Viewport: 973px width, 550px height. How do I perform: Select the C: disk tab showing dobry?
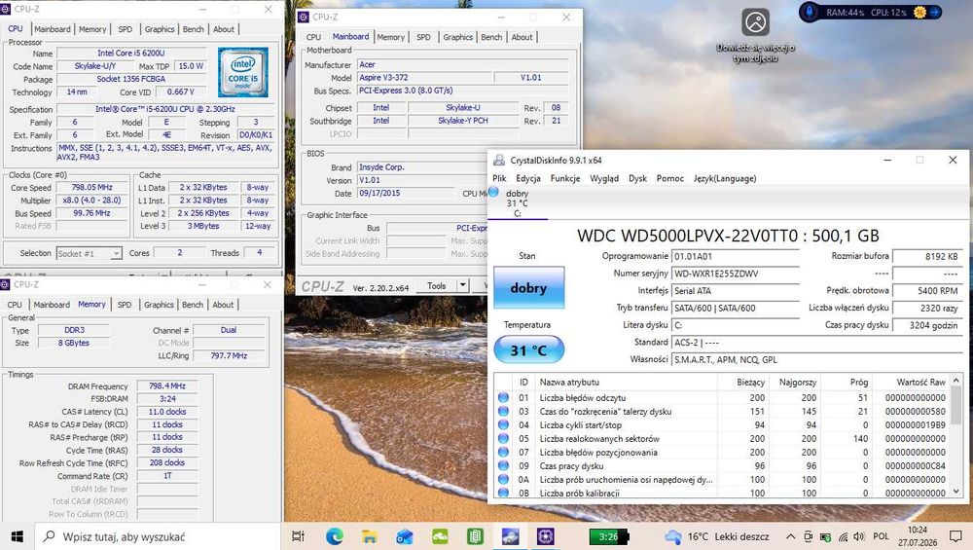click(517, 203)
